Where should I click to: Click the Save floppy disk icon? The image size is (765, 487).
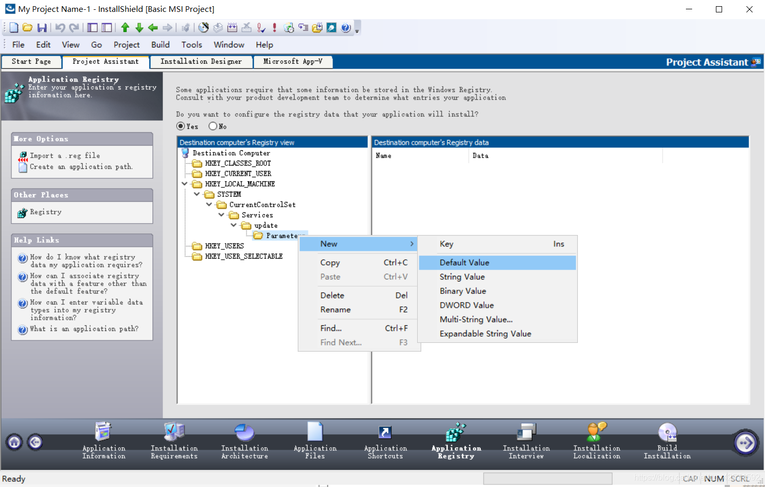tap(42, 27)
